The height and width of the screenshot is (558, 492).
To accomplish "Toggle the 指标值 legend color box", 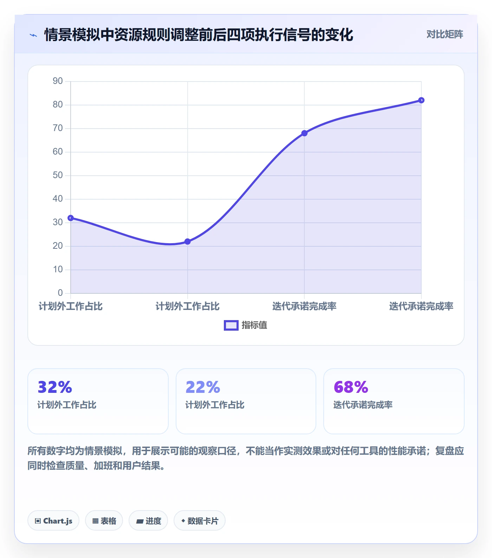I will click(231, 325).
